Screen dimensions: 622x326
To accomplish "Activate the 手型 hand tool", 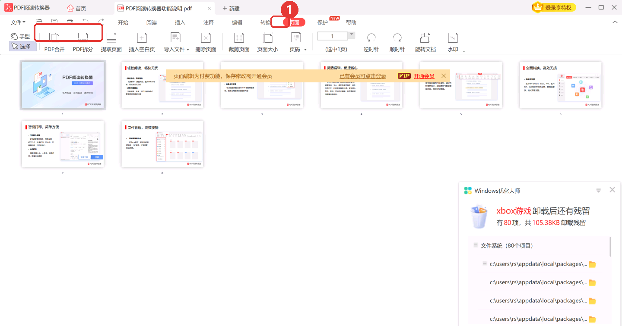I will click(21, 37).
